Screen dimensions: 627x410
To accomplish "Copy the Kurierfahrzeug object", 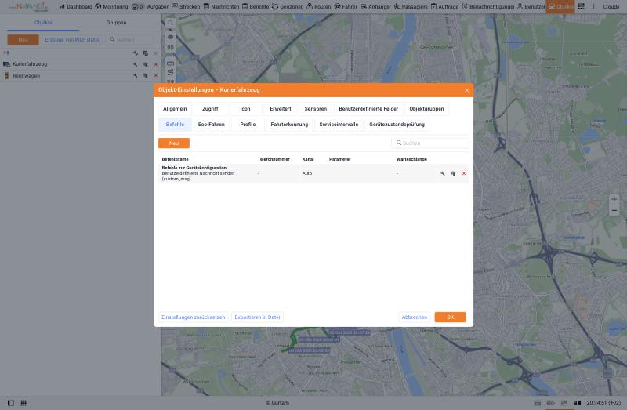I will click(146, 64).
